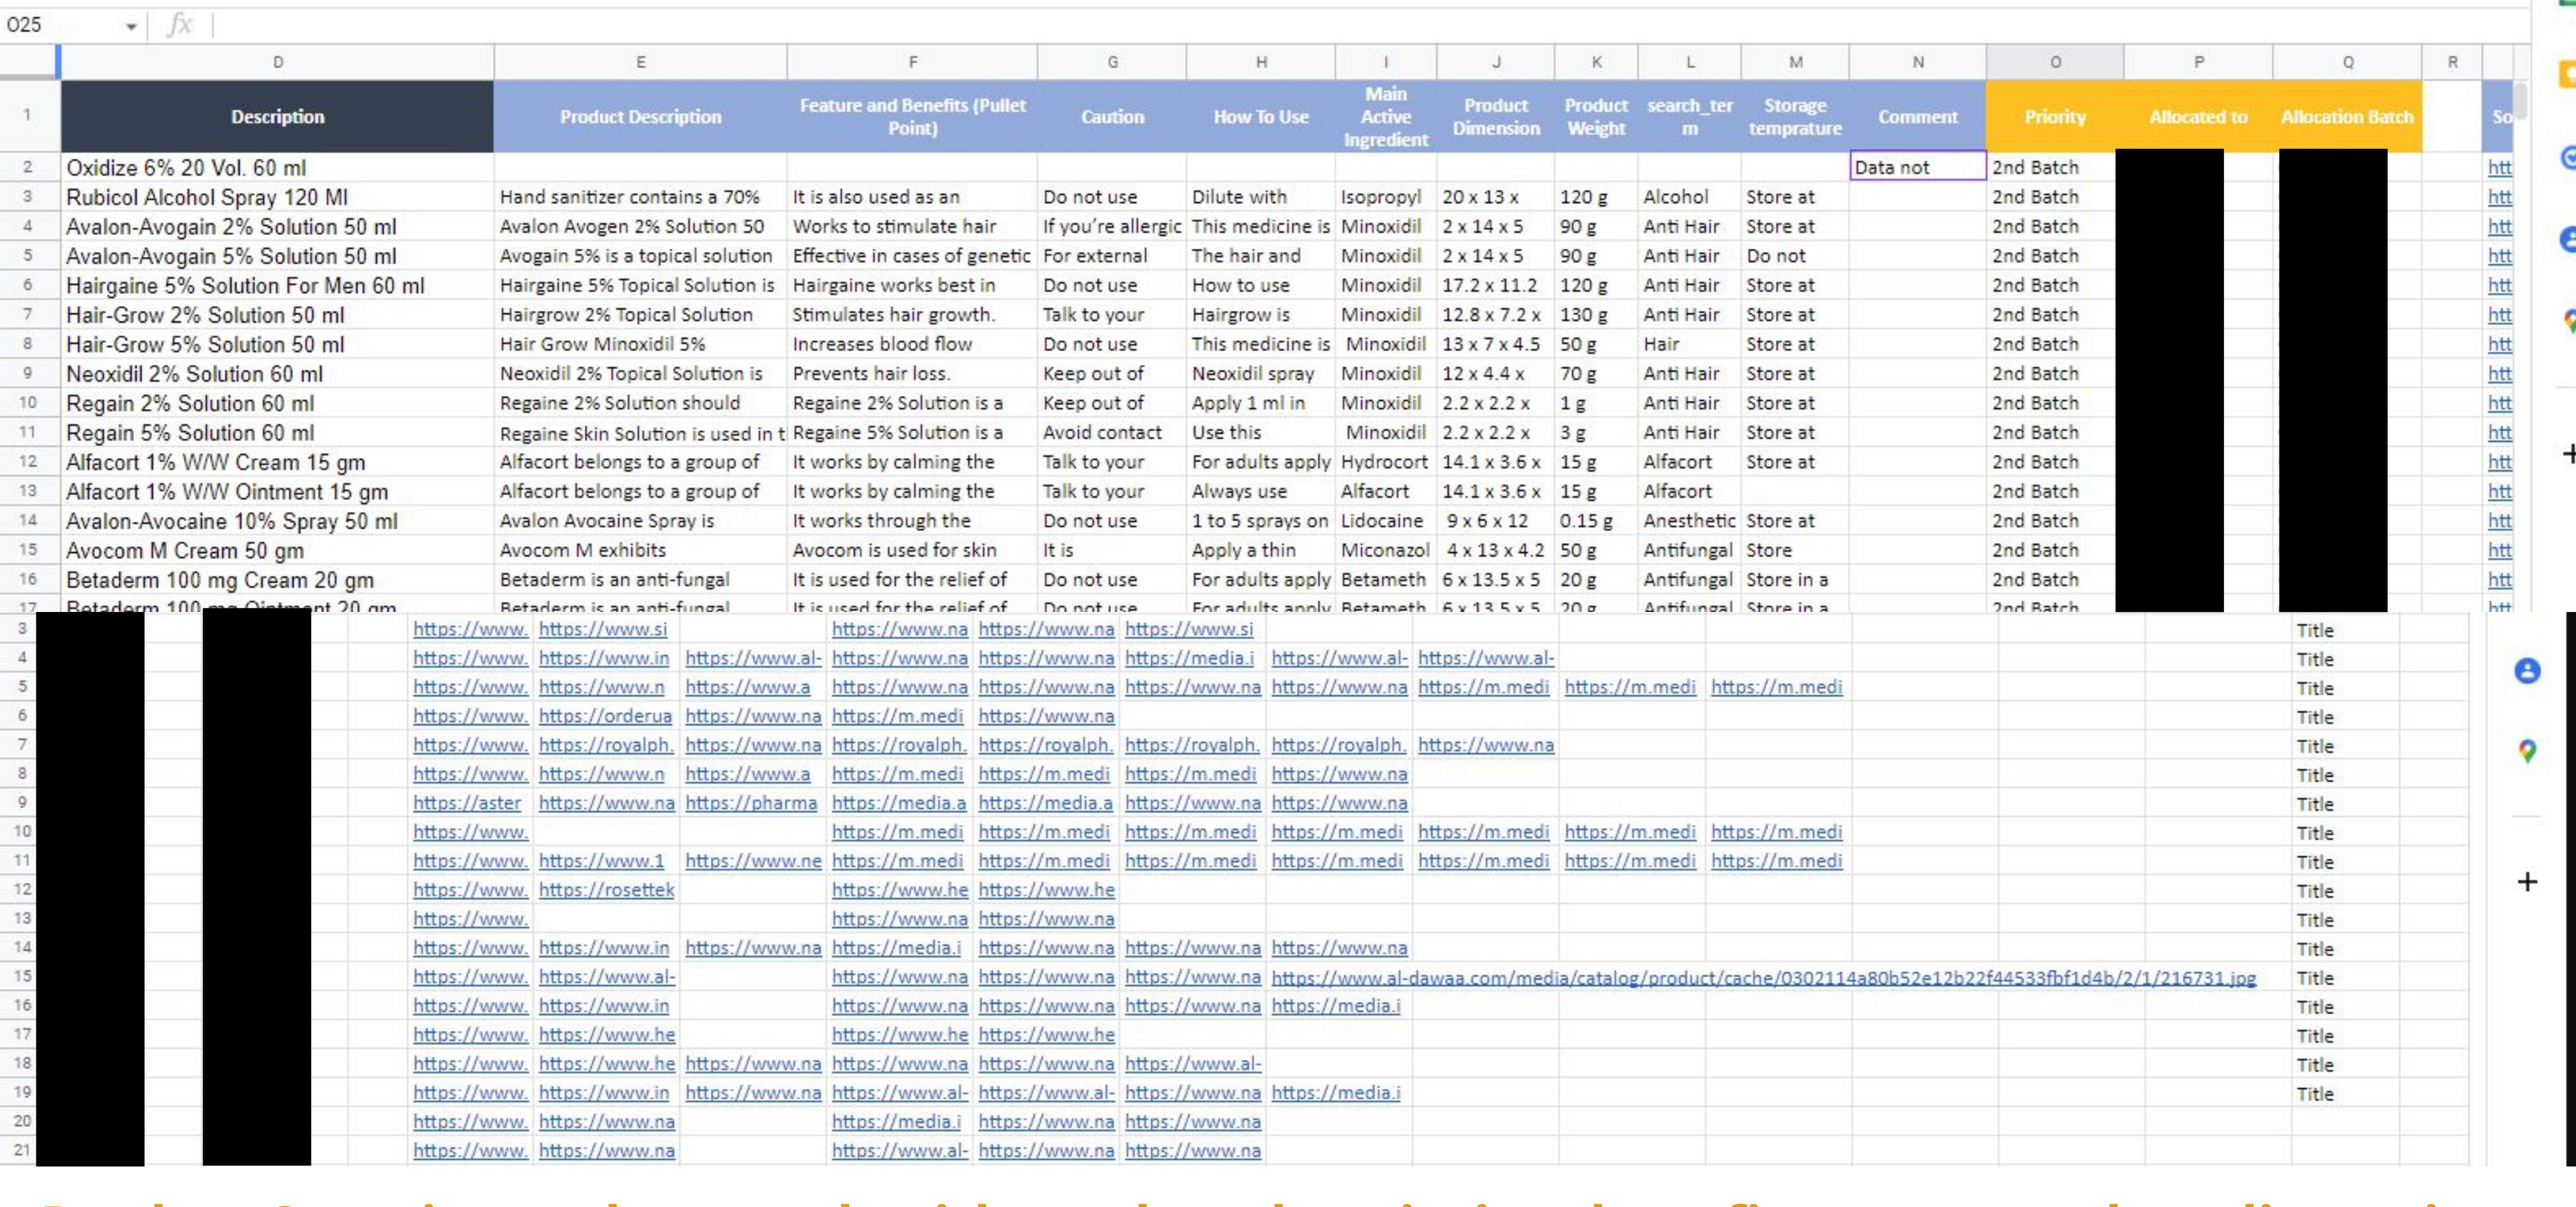The width and height of the screenshot is (2576, 1207).
Task: Click the Description header cell
Action: point(277,117)
